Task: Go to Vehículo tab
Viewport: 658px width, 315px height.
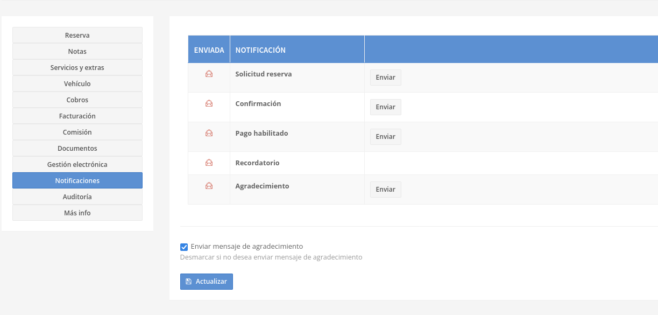Action: (x=77, y=83)
